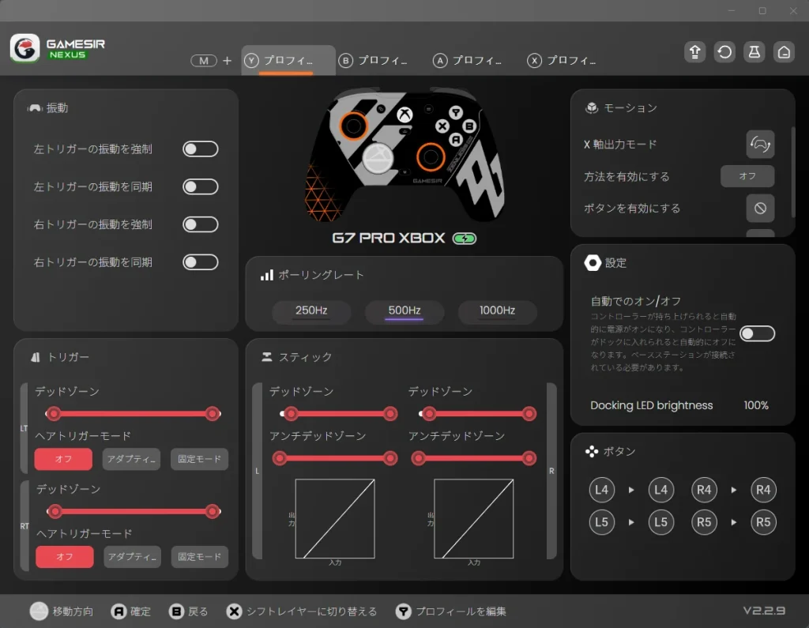Click the upload/export icon in top bar
Image resolution: width=809 pixels, height=628 pixels.
pyautogui.click(x=694, y=52)
